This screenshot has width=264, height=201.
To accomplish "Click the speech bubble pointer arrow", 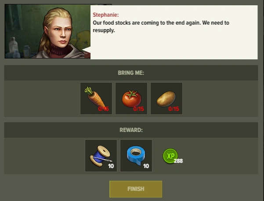I will coord(86,50).
